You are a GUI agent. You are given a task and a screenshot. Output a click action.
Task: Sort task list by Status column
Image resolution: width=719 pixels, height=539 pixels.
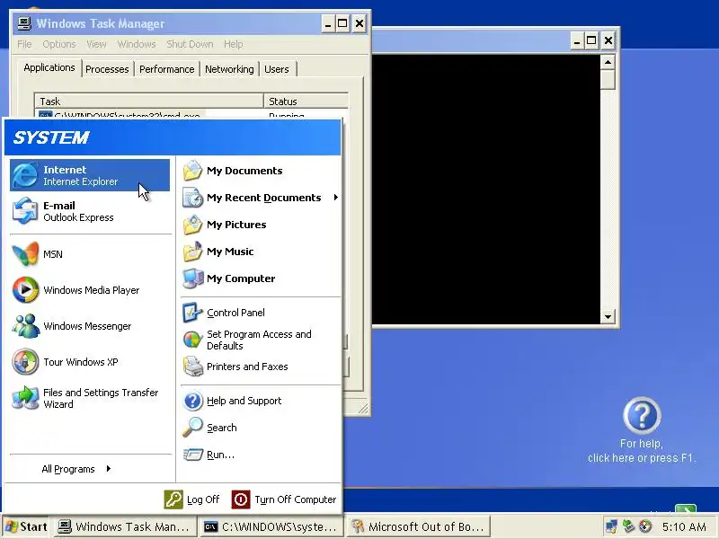[x=306, y=101]
